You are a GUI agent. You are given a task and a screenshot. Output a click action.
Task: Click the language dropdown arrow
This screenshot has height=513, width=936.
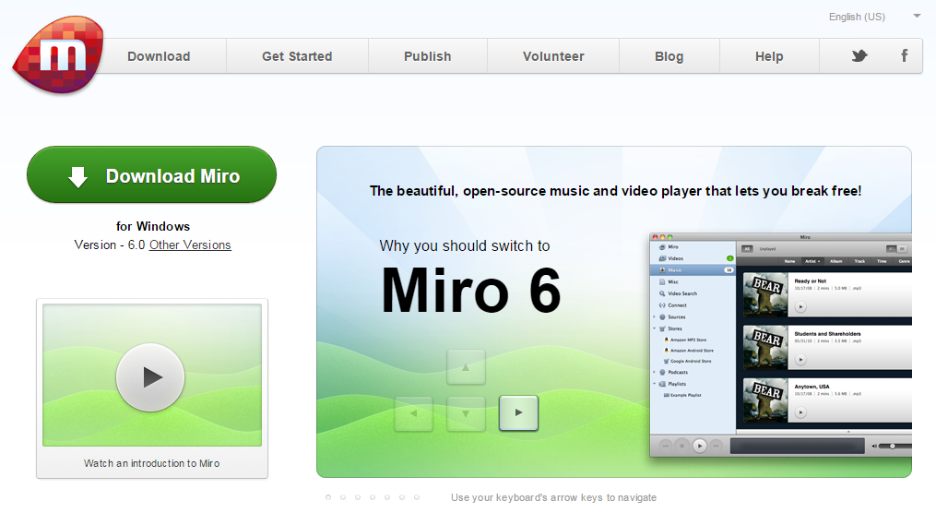click(917, 16)
